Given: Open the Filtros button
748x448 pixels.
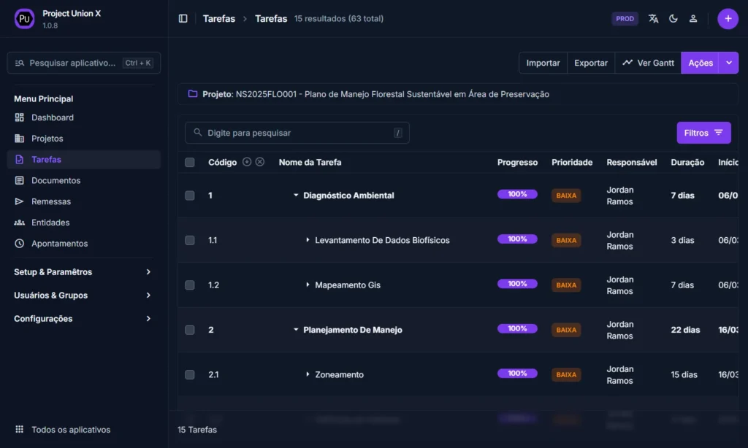Looking at the screenshot, I should tap(703, 133).
